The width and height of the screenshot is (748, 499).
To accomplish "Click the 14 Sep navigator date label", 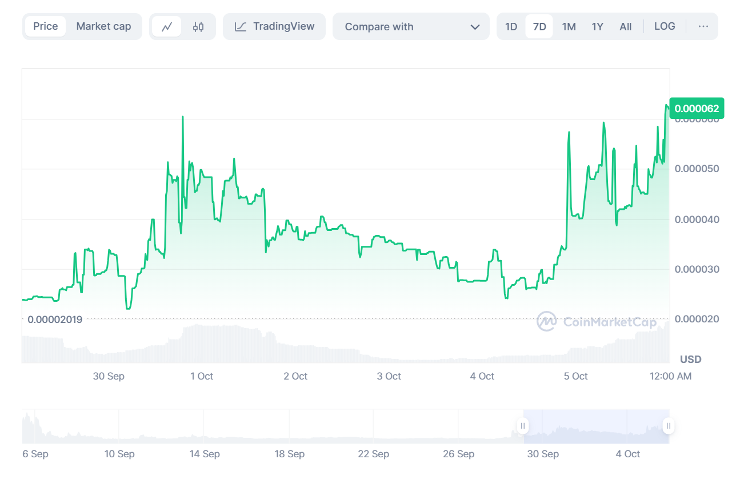I will pos(205,454).
